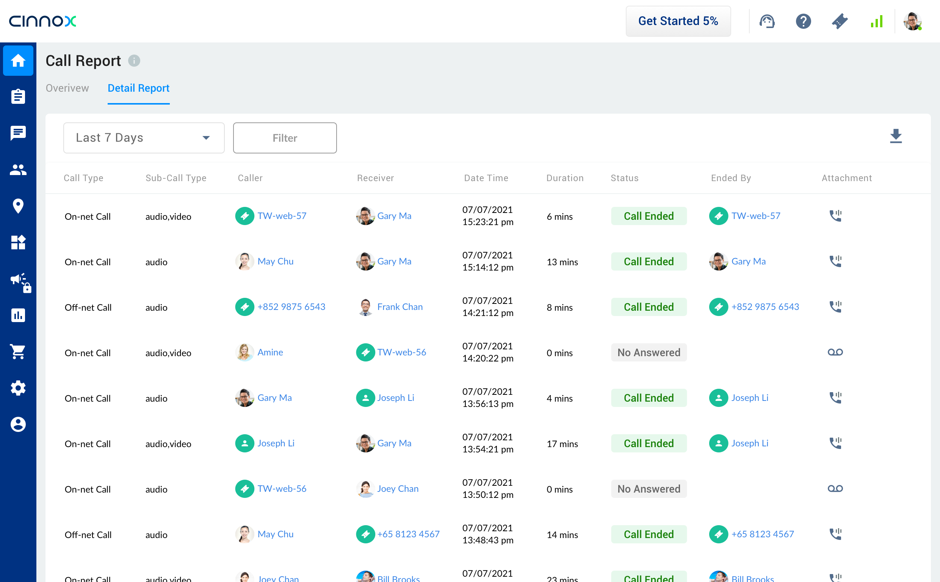Expand the Last 7 Days dropdown
The image size is (940, 582).
144,138
